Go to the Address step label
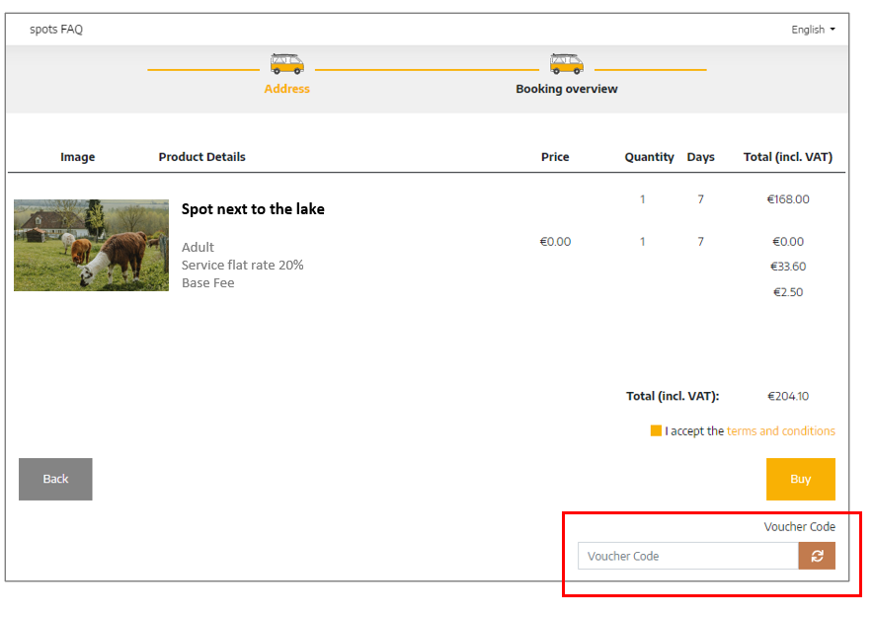The image size is (874, 617). 287,89
